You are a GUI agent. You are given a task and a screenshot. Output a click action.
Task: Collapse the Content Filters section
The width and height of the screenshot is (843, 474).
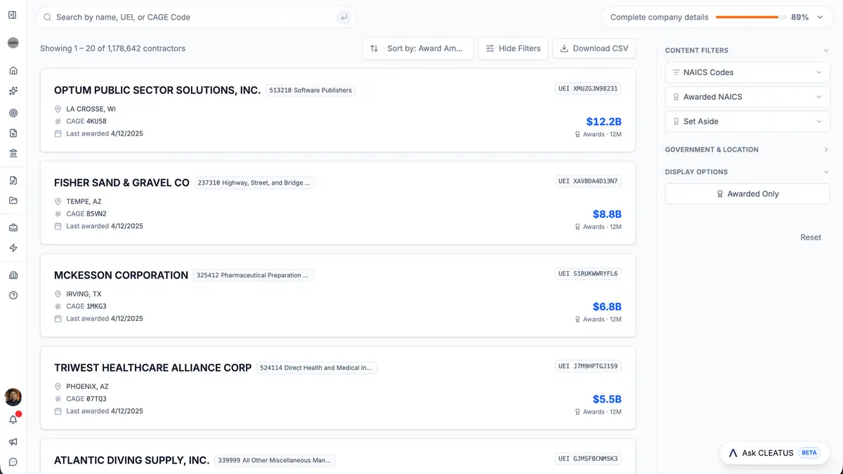tap(826, 51)
